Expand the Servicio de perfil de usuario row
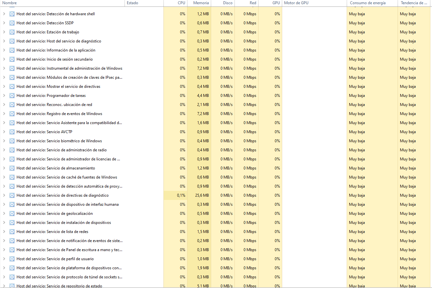The image size is (432, 290). pos(4,259)
